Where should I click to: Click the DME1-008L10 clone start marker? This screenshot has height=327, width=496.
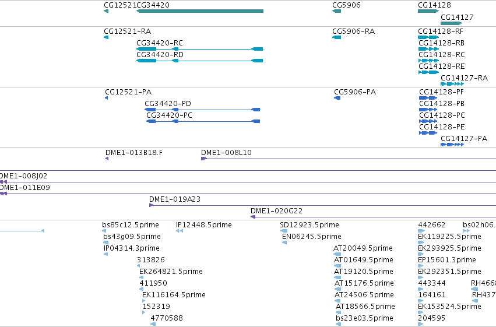(x=204, y=159)
